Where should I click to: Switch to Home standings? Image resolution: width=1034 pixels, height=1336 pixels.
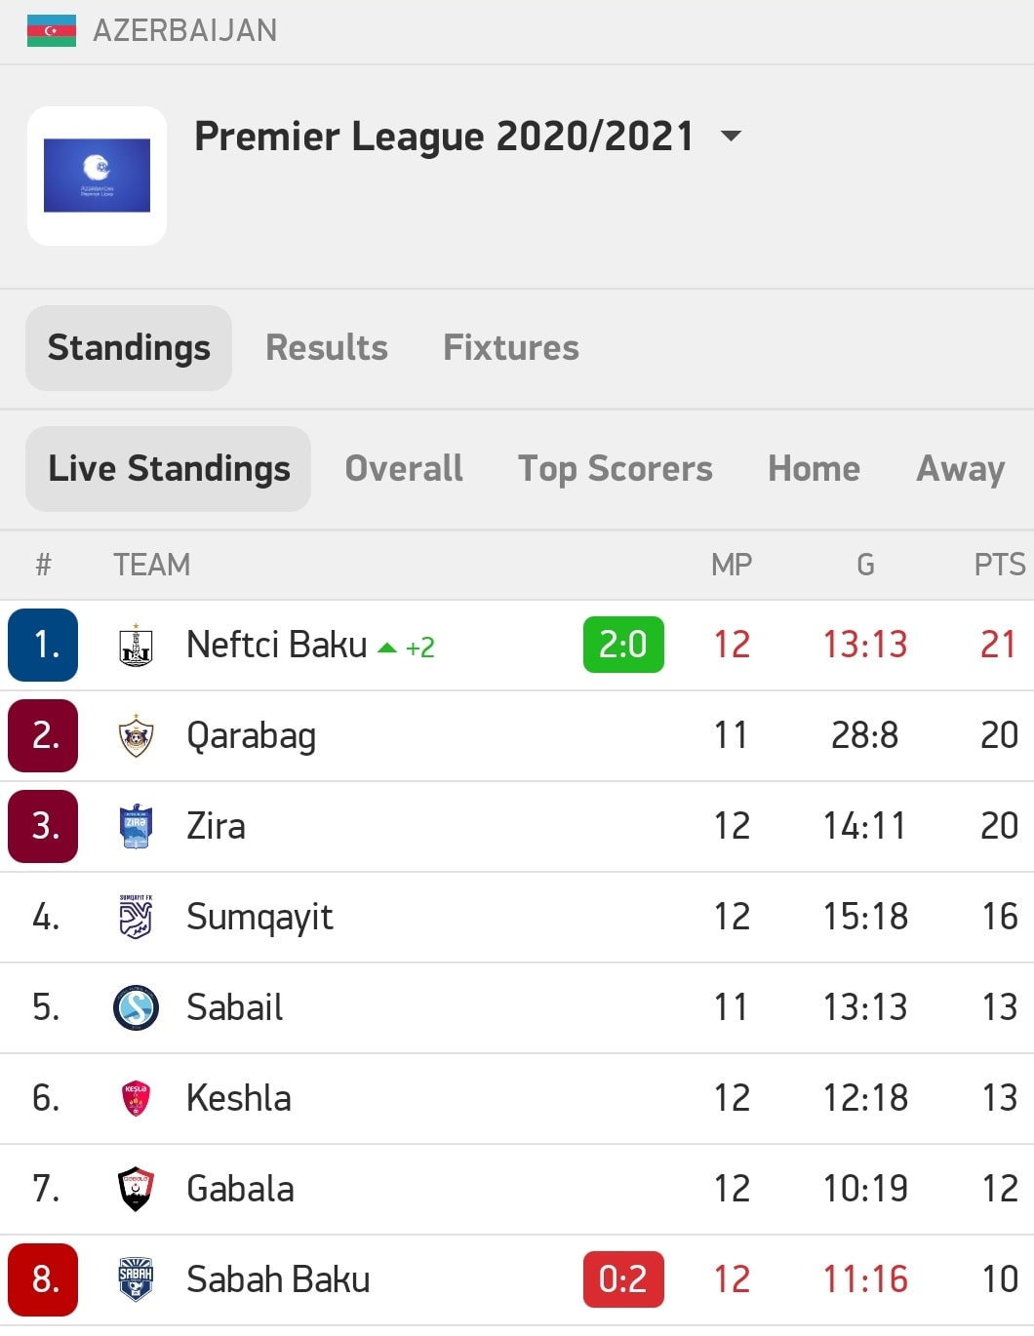pyautogui.click(x=815, y=469)
